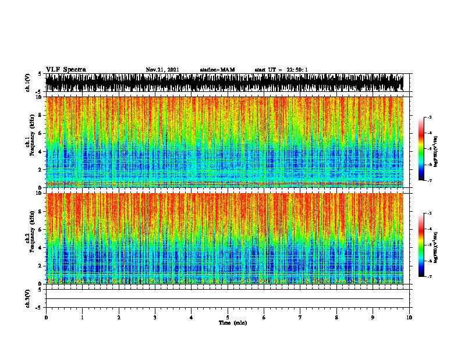
Task: Click the 'start UT = 22:50:1' text
Action: (281, 70)
